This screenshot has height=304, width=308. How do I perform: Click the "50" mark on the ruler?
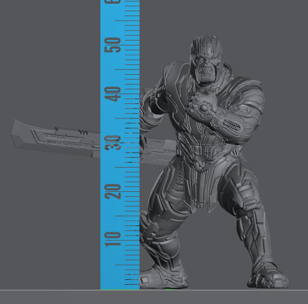coord(113,45)
